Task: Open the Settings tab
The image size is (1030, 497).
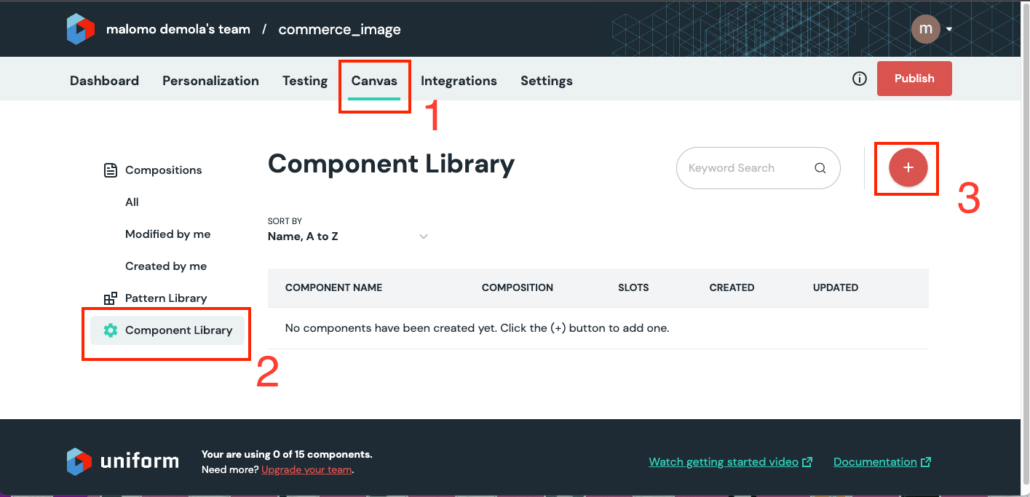Action: click(547, 81)
